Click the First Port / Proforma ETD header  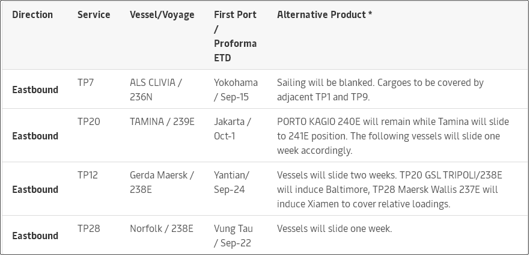(235, 36)
